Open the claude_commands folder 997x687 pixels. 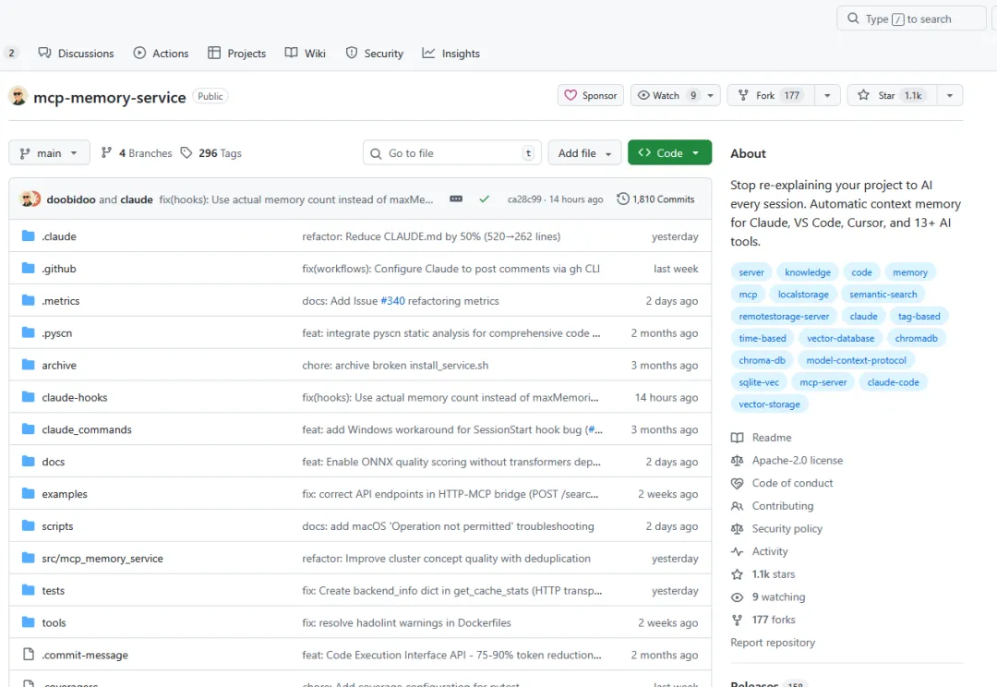[x=87, y=429]
